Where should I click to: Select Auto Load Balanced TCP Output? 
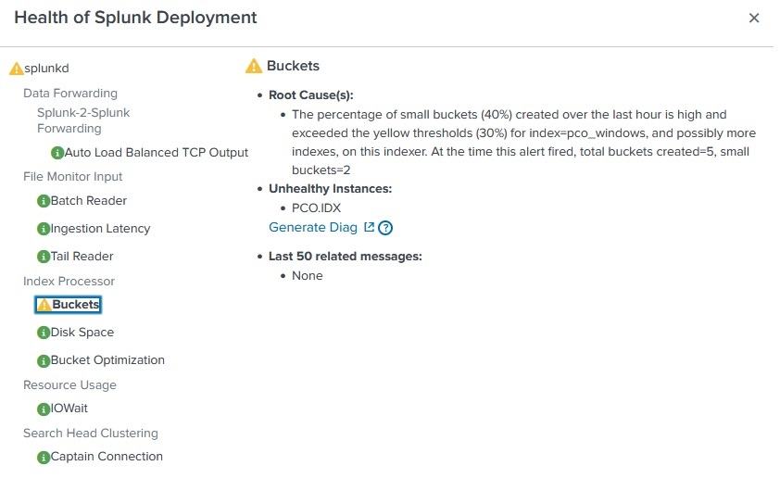(156, 153)
